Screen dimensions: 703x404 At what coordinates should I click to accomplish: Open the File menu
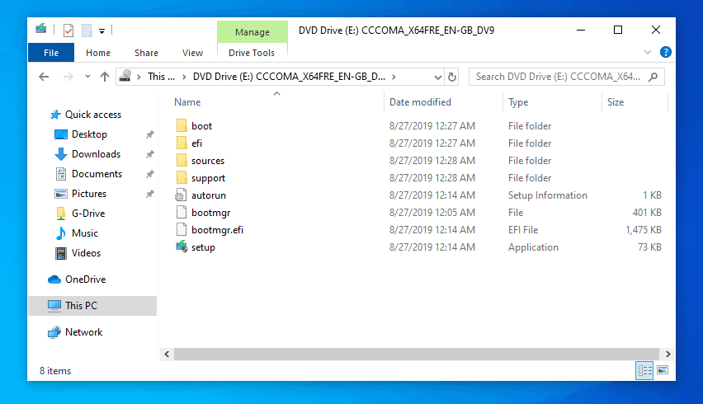[x=51, y=53]
